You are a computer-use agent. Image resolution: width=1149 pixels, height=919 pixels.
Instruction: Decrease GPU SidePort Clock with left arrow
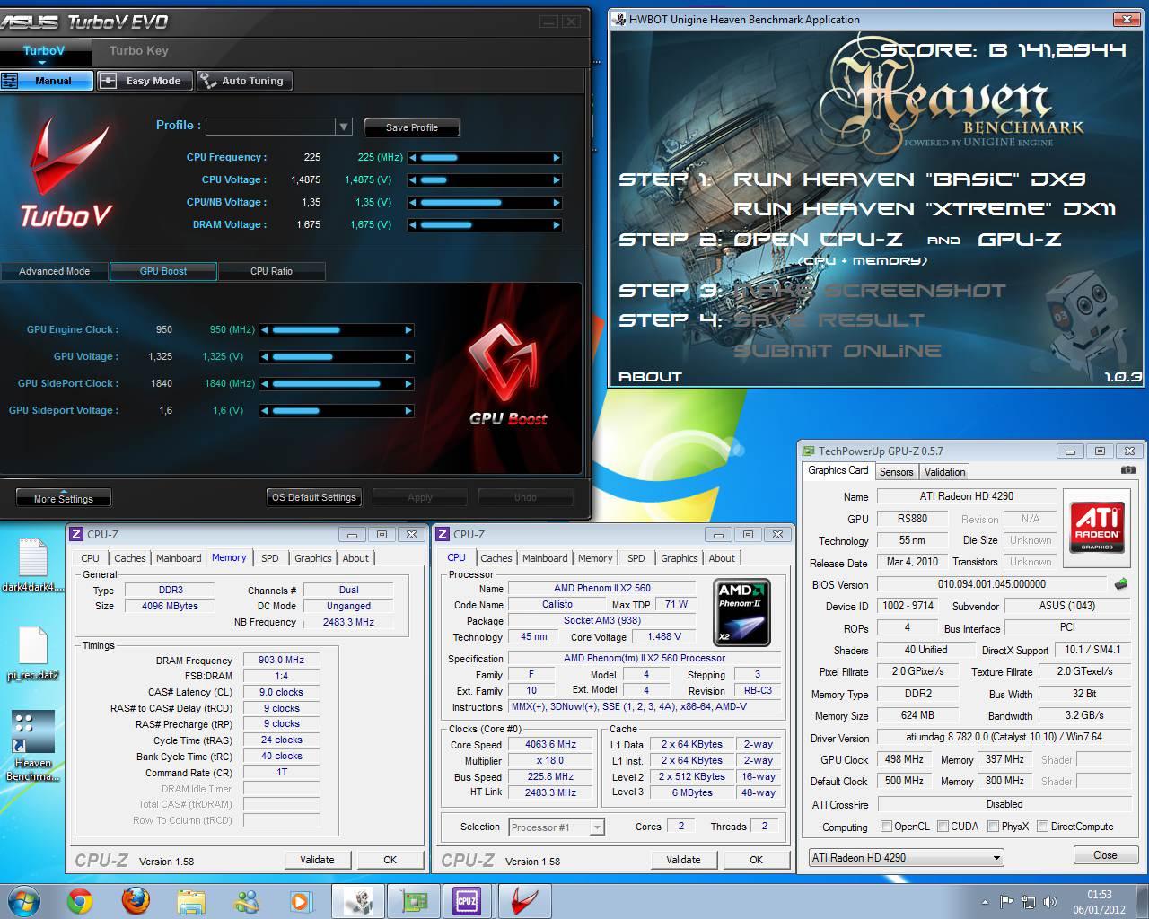[x=265, y=384]
